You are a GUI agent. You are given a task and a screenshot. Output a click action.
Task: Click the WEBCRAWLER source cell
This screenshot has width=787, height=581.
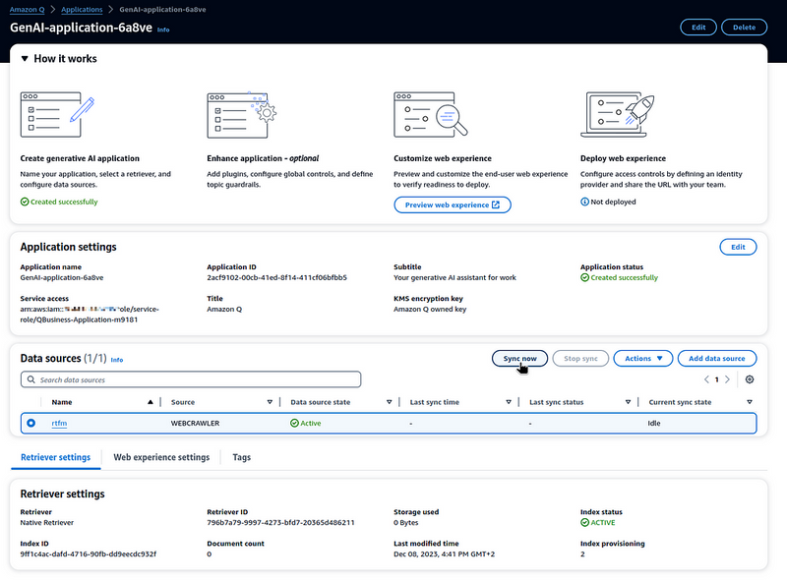[195, 423]
